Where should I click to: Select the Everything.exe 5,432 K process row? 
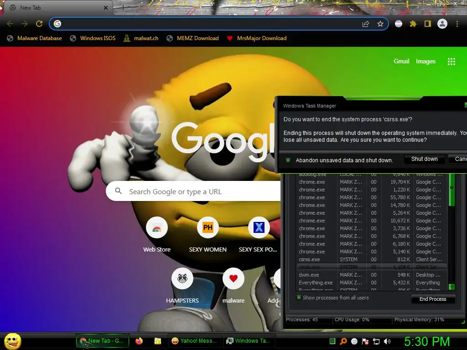(371, 283)
